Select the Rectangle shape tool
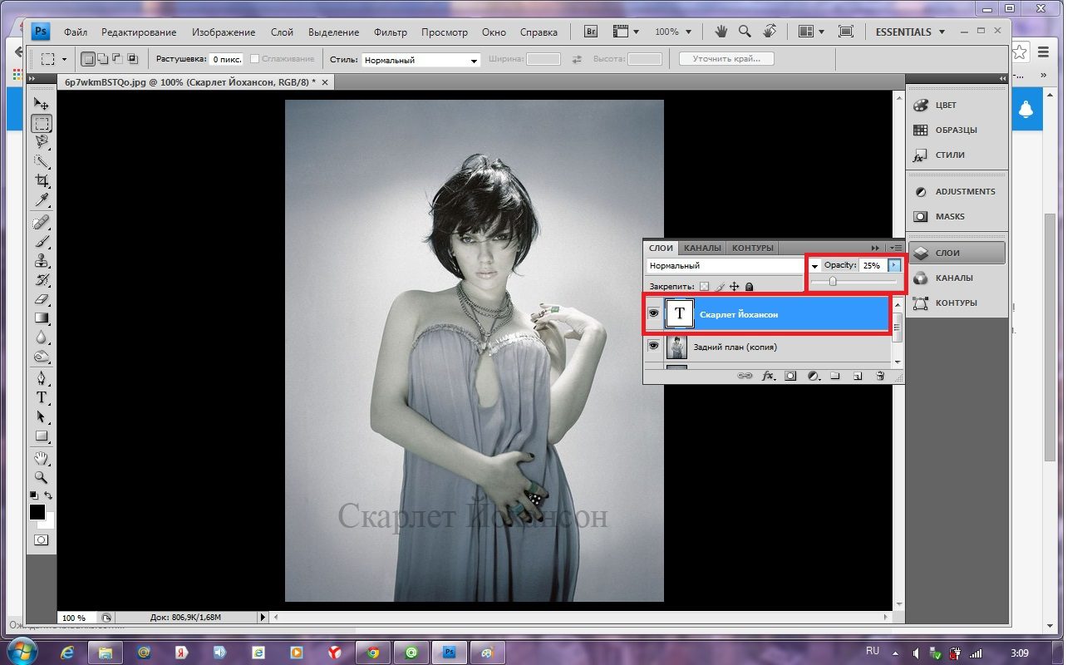The image size is (1087, 665). [41, 436]
